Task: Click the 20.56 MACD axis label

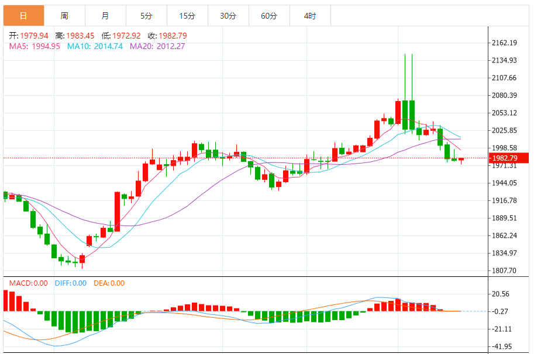Action: coord(501,294)
